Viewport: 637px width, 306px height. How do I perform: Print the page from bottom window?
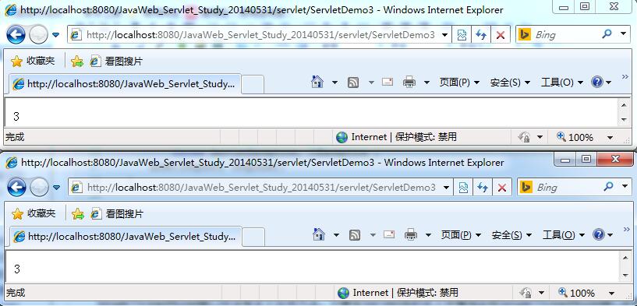tap(411, 234)
